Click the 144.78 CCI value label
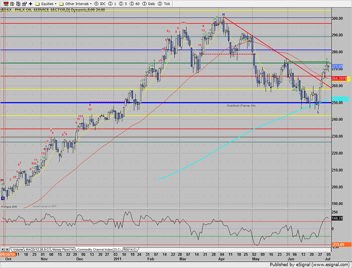The height and width of the screenshot is (268, 352). pos(337,218)
